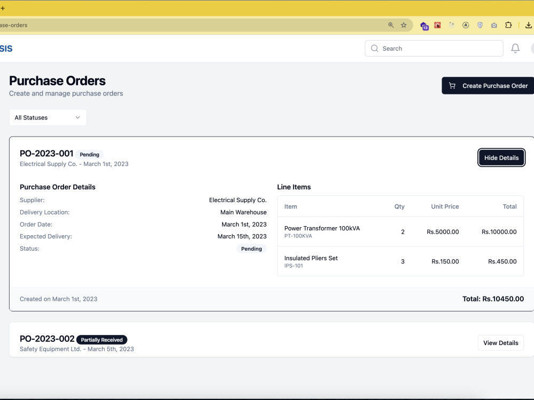Click the Total: Rs.10450.00 amount
This screenshot has height=400, width=534.
coord(493,299)
